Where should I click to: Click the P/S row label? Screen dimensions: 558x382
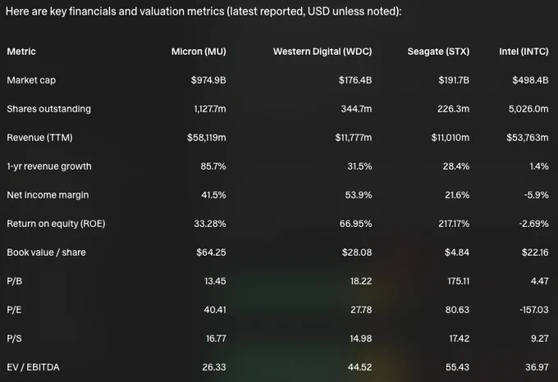pyautogui.click(x=14, y=339)
